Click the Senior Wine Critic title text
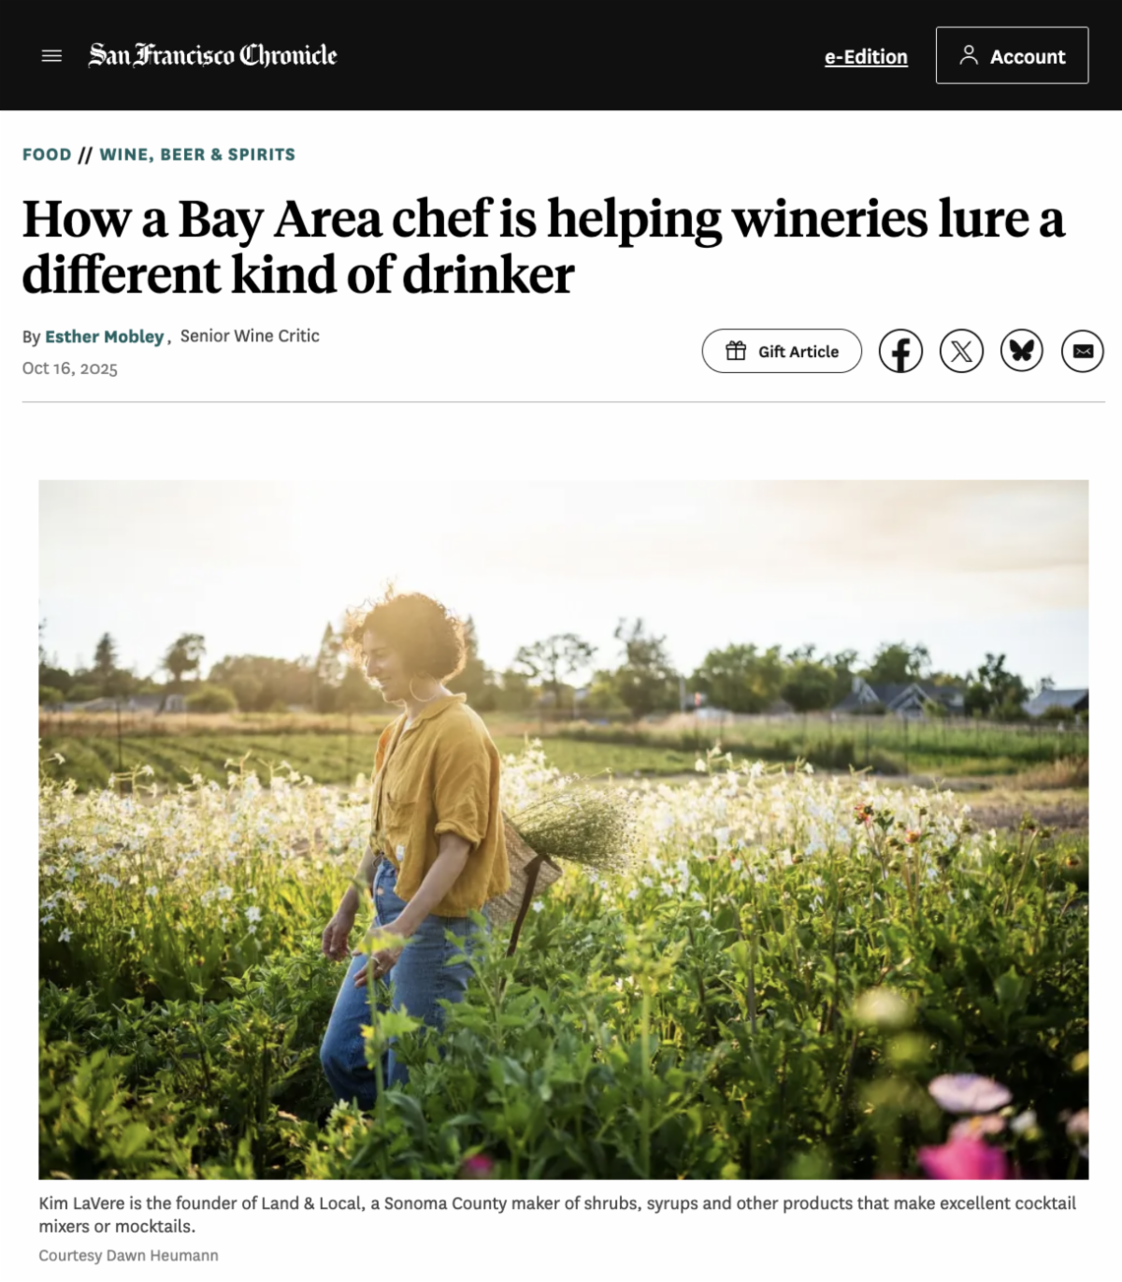 pyautogui.click(x=250, y=336)
